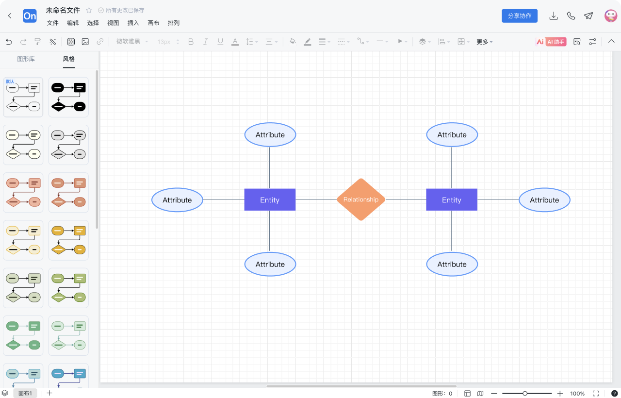
Task: Select the format painter tool
Action: (38, 42)
